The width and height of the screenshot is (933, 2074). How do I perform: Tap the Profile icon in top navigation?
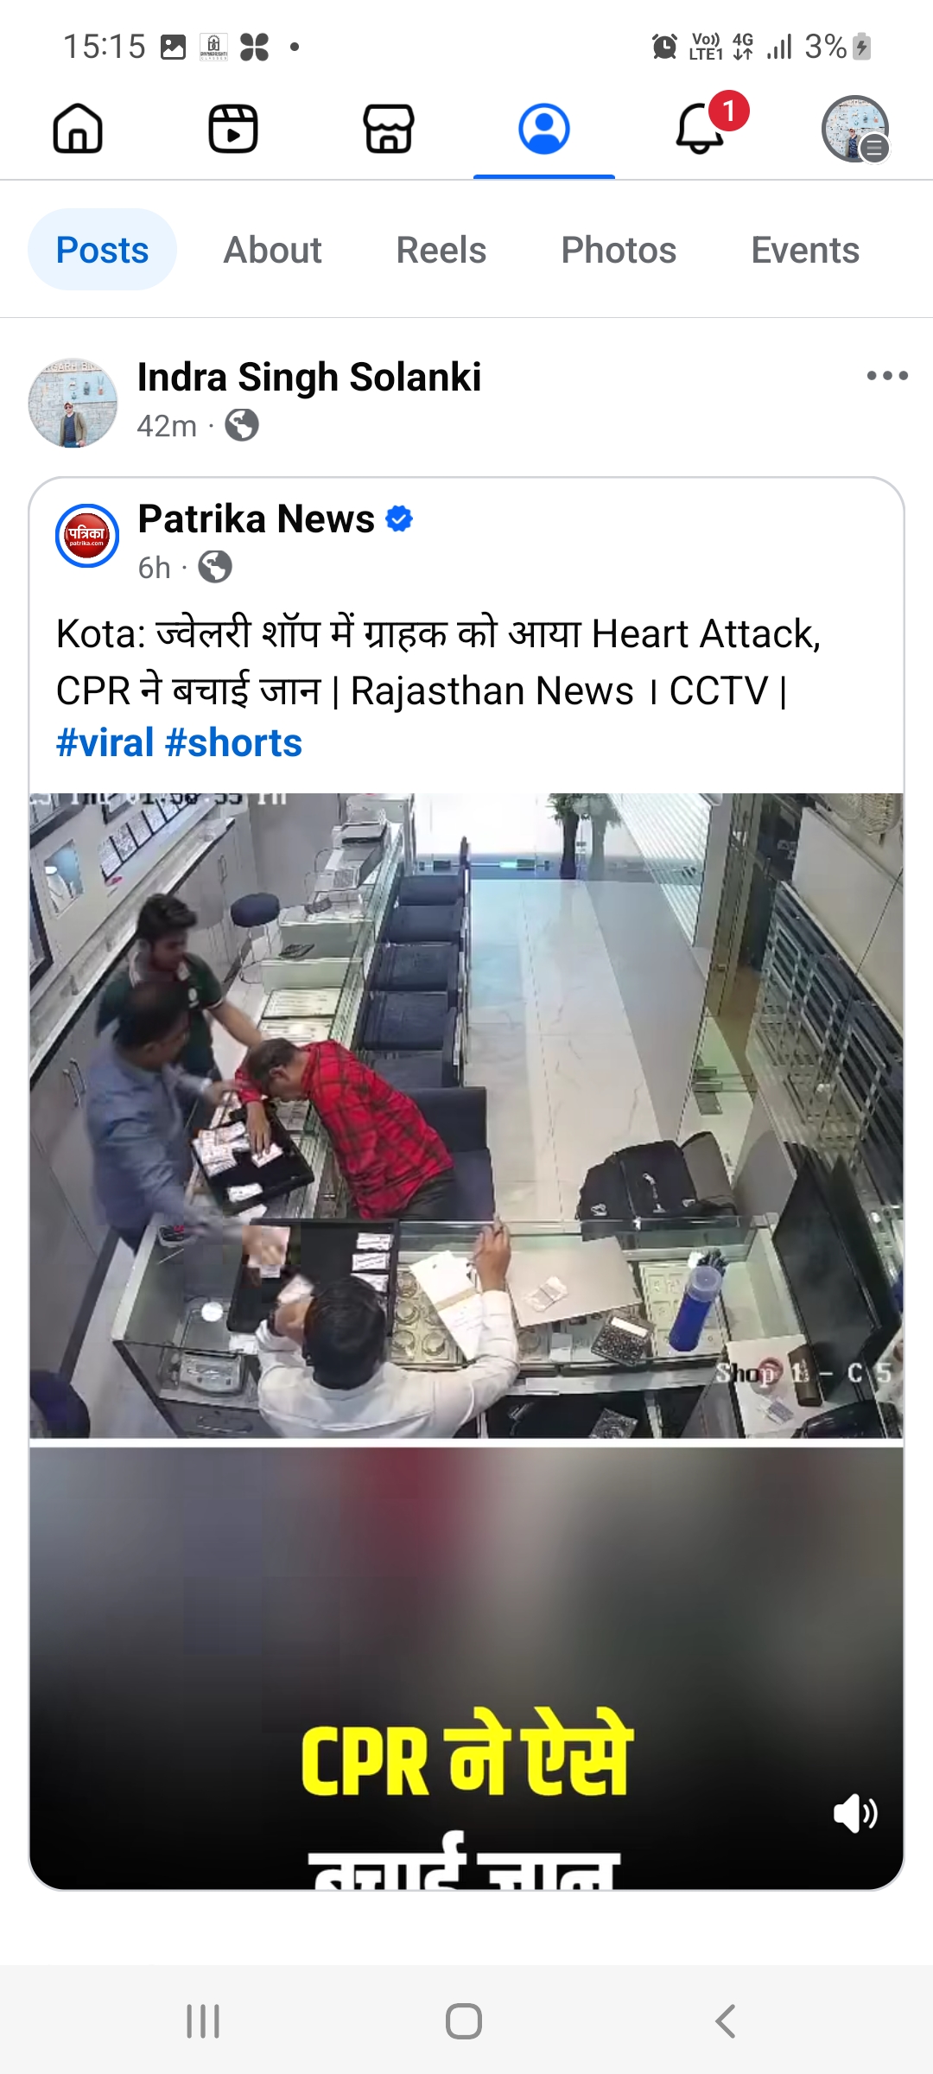pos(544,130)
